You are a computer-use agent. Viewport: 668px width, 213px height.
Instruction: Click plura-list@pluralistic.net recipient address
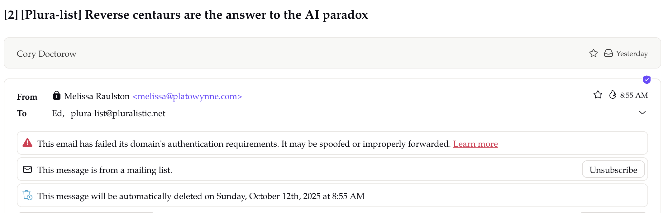click(118, 113)
